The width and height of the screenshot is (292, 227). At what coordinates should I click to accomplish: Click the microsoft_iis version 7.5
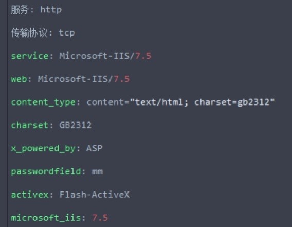pos(100,218)
